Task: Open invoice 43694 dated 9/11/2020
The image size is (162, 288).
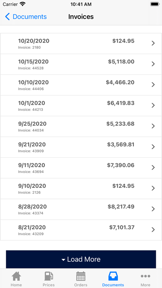Action: tap(81, 168)
